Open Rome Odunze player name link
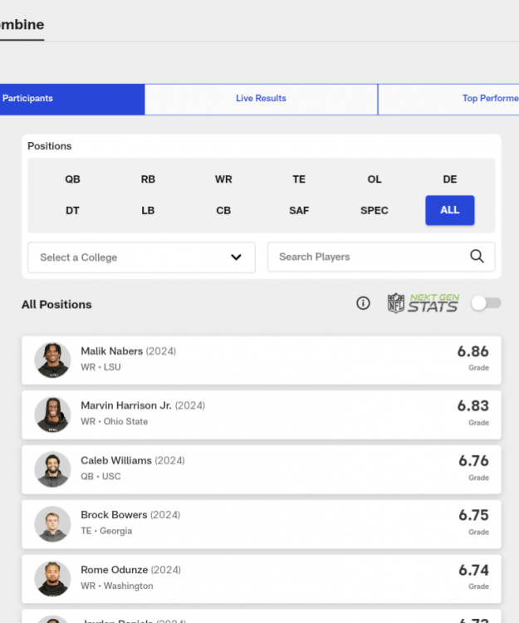Image resolution: width=519 pixels, height=623 pixels. 113,571
